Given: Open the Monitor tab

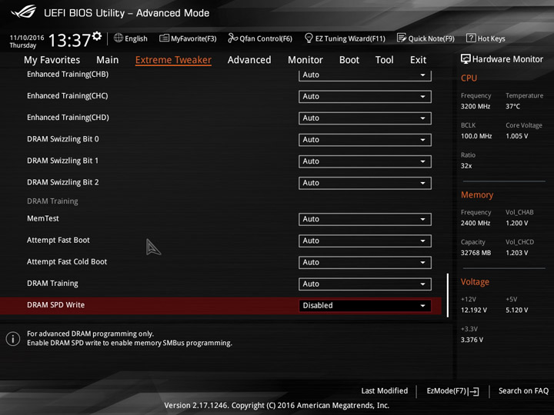Looking at the screenshot, I should click(x=305, y=60).
